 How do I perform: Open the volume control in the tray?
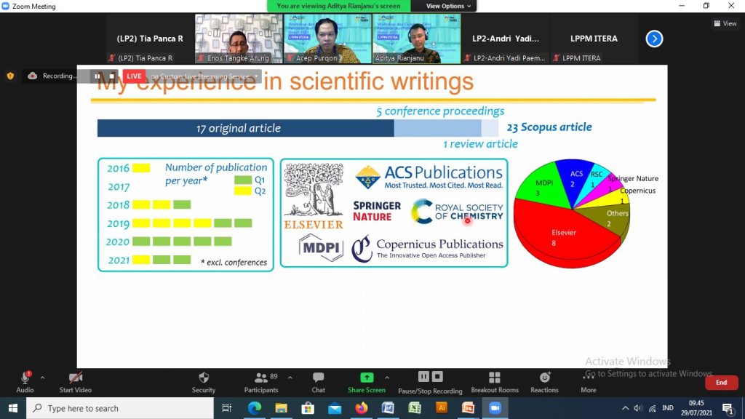tap(638, 408)
